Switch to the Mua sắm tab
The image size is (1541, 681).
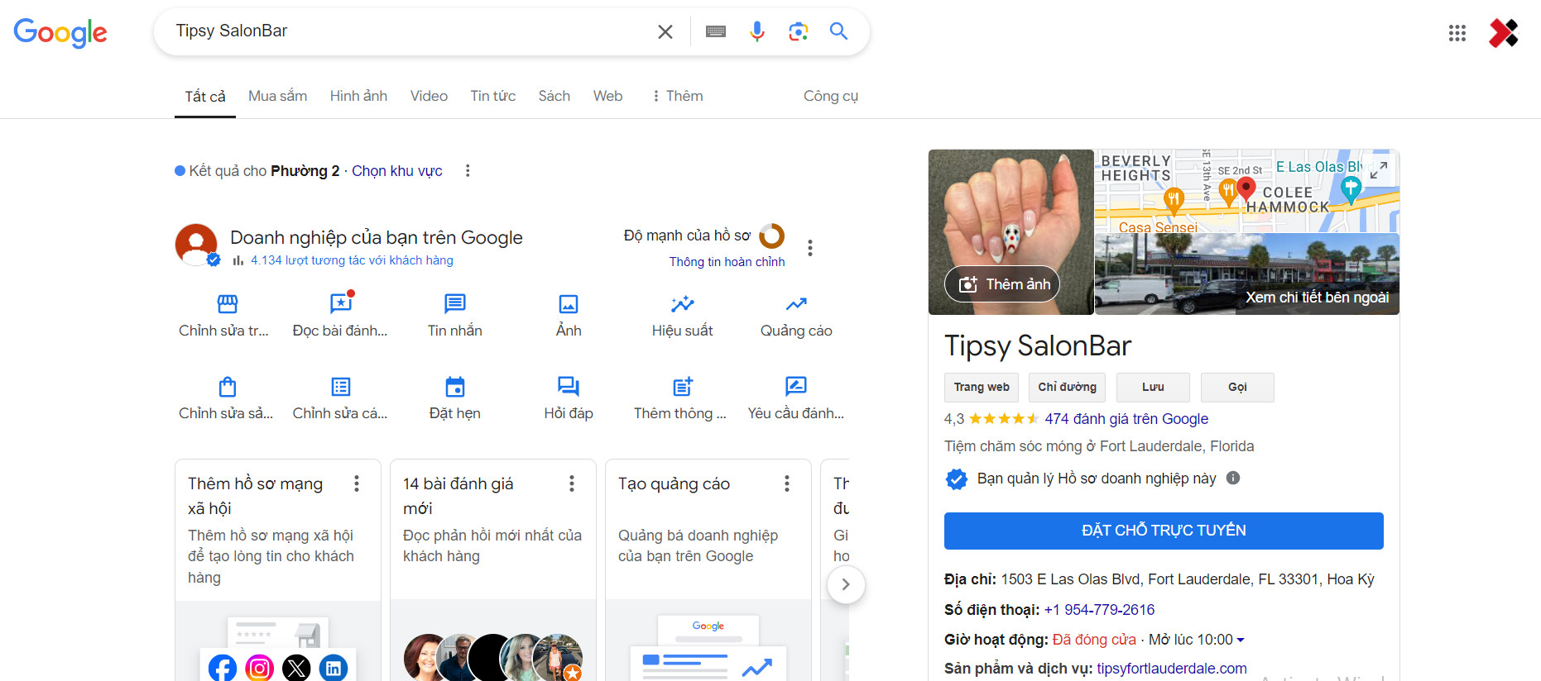[x=277, y=96]
